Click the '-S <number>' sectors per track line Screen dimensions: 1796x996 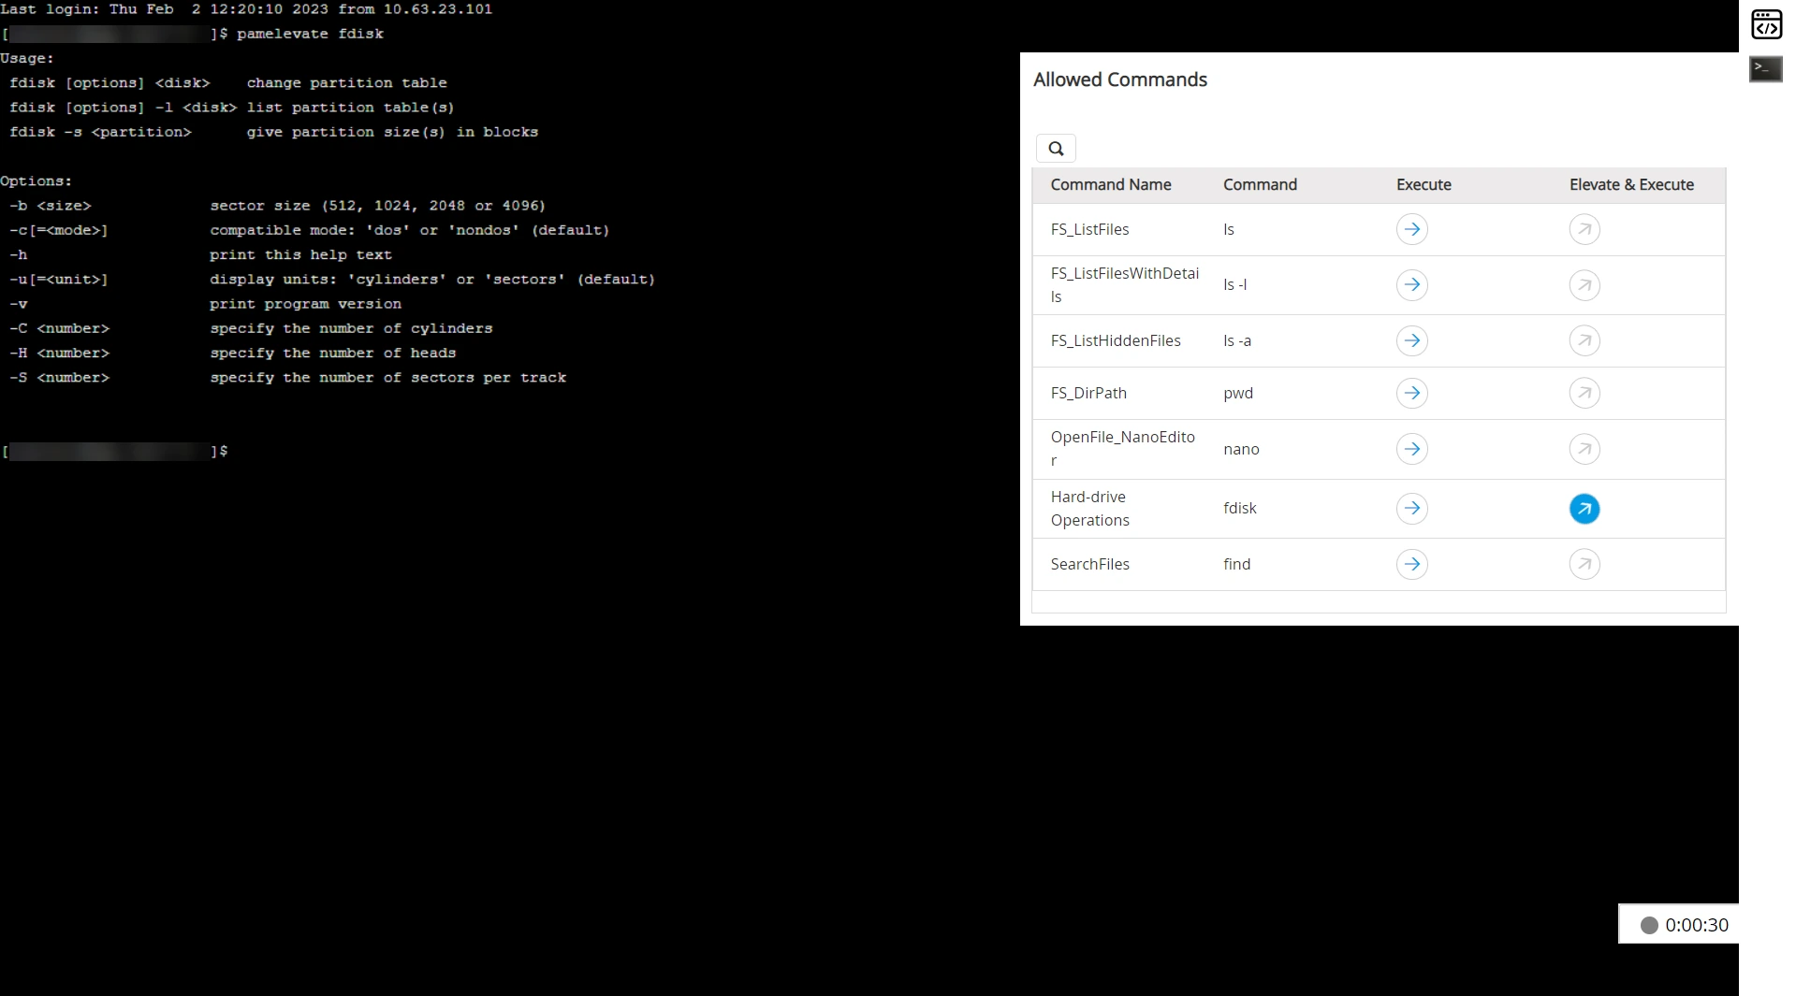coord(287,378)
